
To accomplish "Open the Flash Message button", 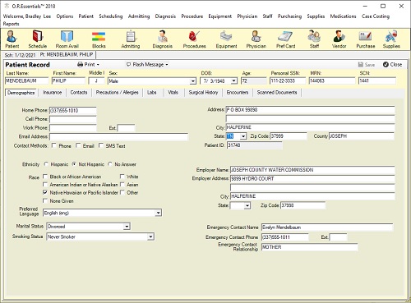I will 147,65.
